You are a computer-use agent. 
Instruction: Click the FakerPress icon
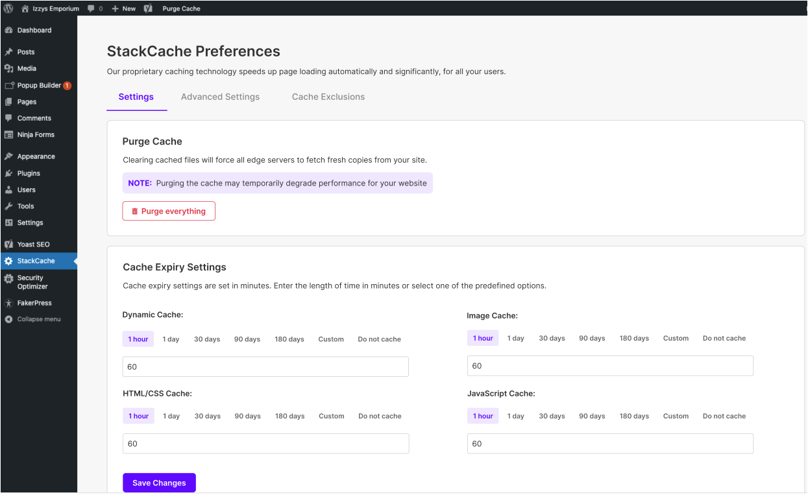coord(8,303)
